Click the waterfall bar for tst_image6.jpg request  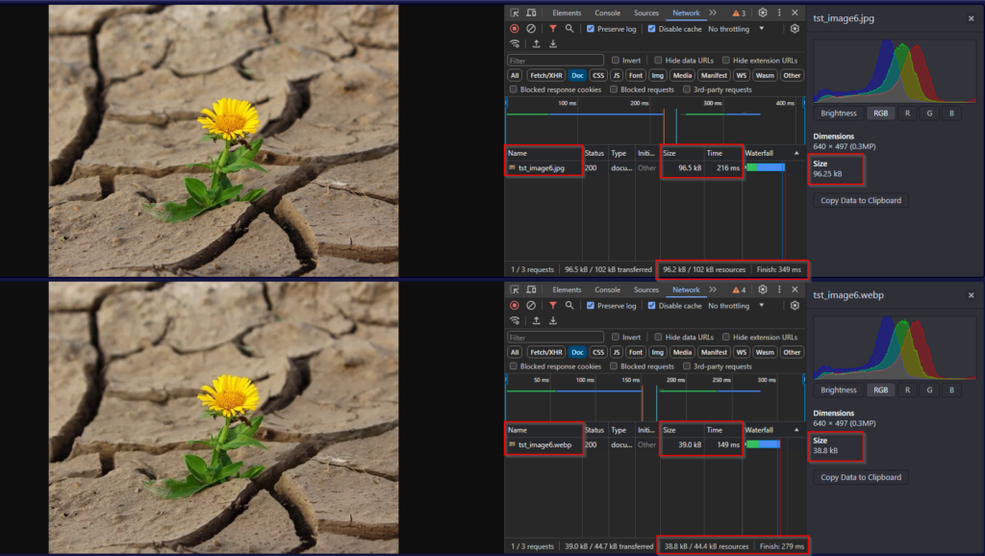pyautogui.click(x=766, y=167)
